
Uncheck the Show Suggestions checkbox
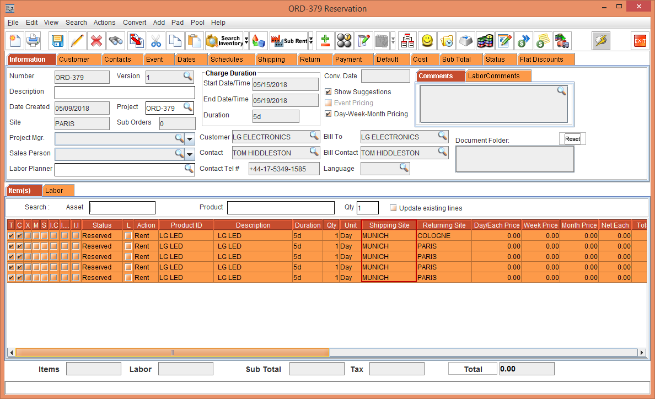pyautogui.click(x=329, y=92)
